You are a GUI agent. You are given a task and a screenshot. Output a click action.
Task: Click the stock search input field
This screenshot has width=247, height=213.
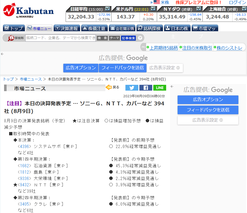[60, 38]
